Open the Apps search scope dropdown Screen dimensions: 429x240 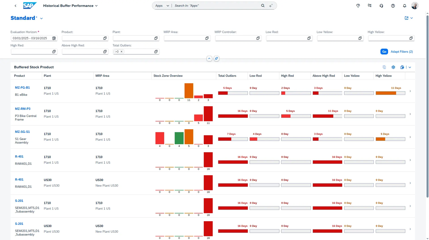click(162, 6)
